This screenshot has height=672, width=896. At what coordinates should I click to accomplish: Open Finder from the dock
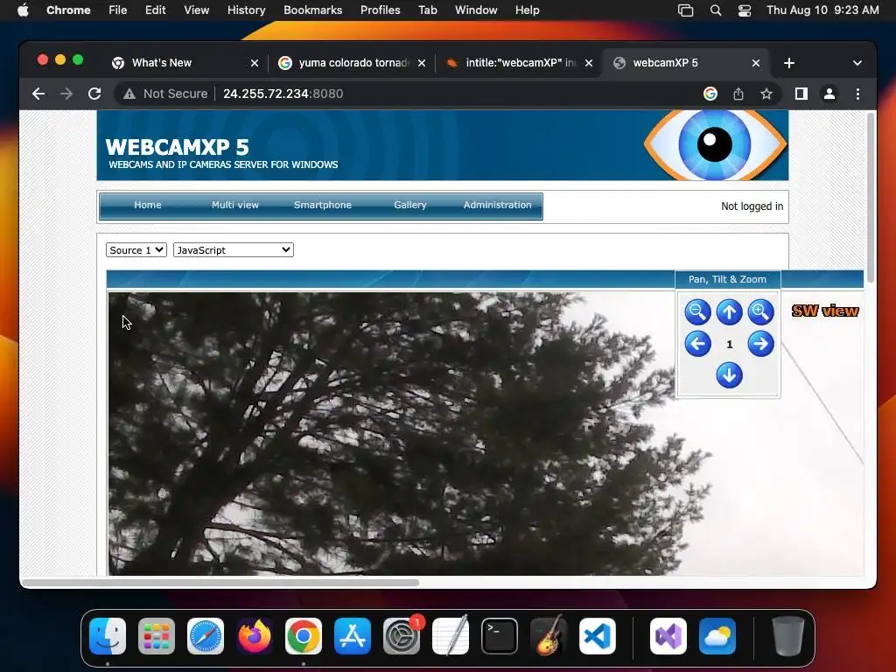click(x=108, y=636)
